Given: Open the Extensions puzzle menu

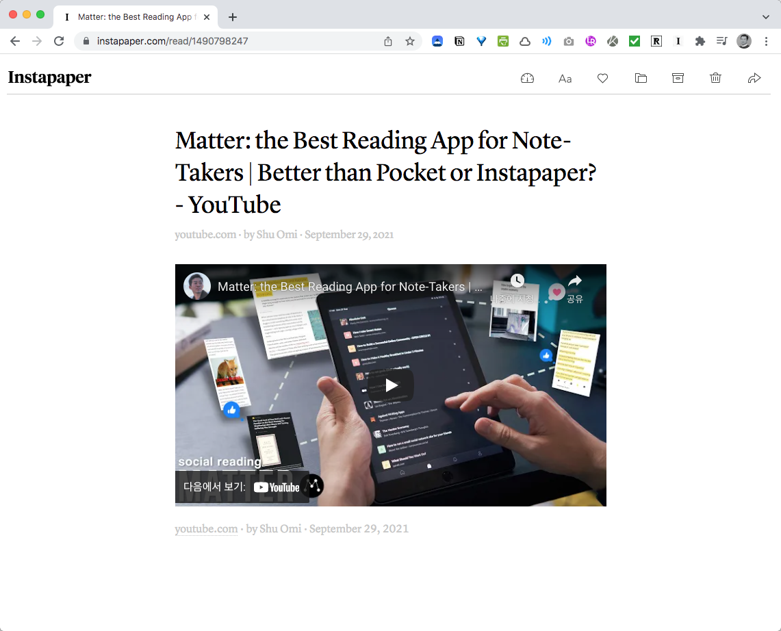Looking at the screenshot, I should point(700,41).
